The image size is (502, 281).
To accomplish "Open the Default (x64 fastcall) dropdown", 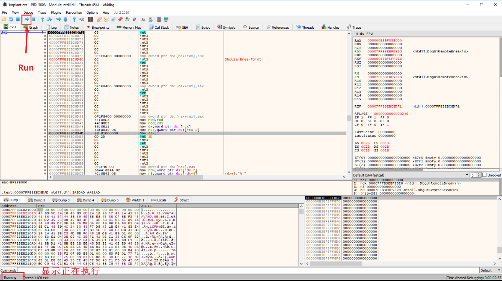I will (x=411, y=175).
